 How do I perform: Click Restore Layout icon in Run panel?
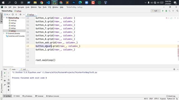[x=5, y=81]
